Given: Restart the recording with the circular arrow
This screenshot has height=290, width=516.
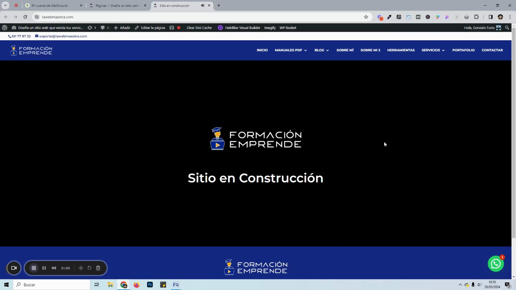Looking at the screenshot, I should pyautogui.click(x=89, y=268).
